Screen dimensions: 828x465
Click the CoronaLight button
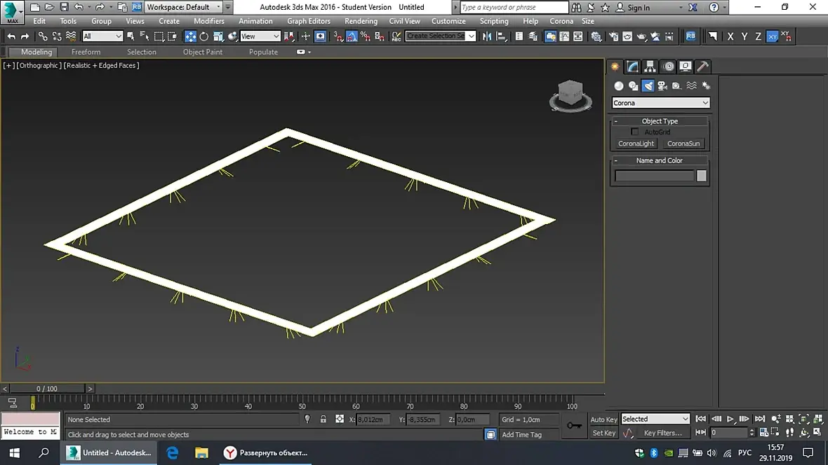coord(636,144)
